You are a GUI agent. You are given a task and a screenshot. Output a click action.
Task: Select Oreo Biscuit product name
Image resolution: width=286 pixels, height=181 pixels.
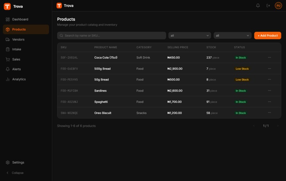pos(103,113)
